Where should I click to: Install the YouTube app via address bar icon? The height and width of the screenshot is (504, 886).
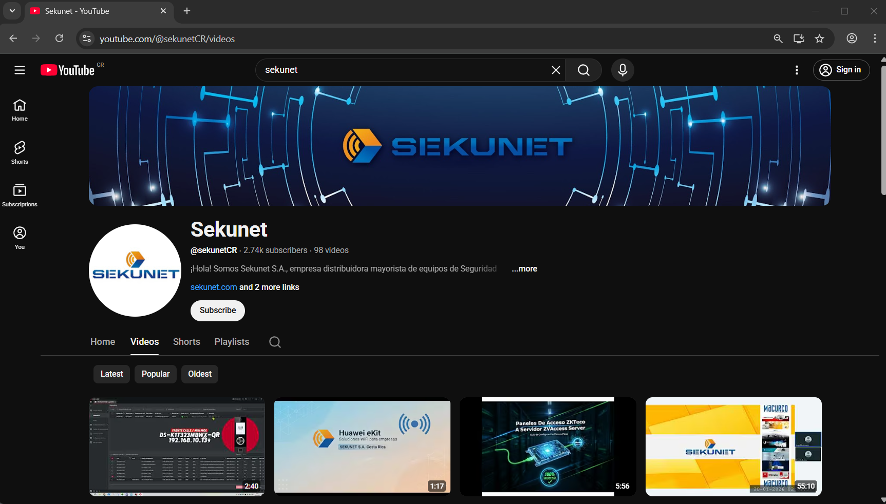799,38
